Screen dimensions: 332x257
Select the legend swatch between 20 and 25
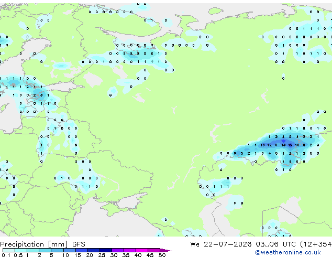click(93, 250)
